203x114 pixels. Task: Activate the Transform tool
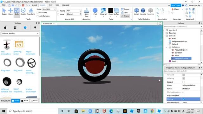point(31,11)
